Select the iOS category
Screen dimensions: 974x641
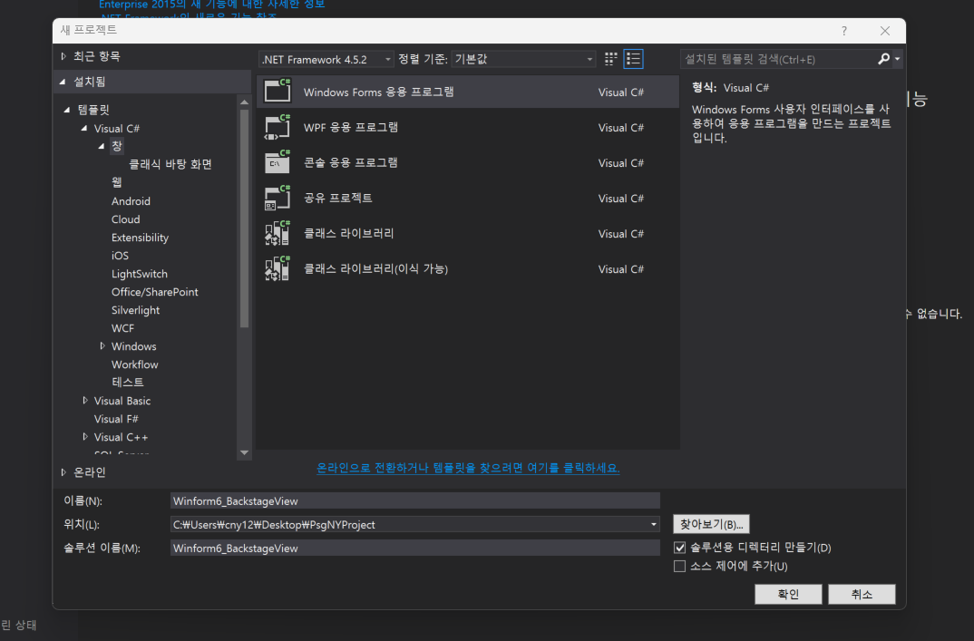coord(120,256)
